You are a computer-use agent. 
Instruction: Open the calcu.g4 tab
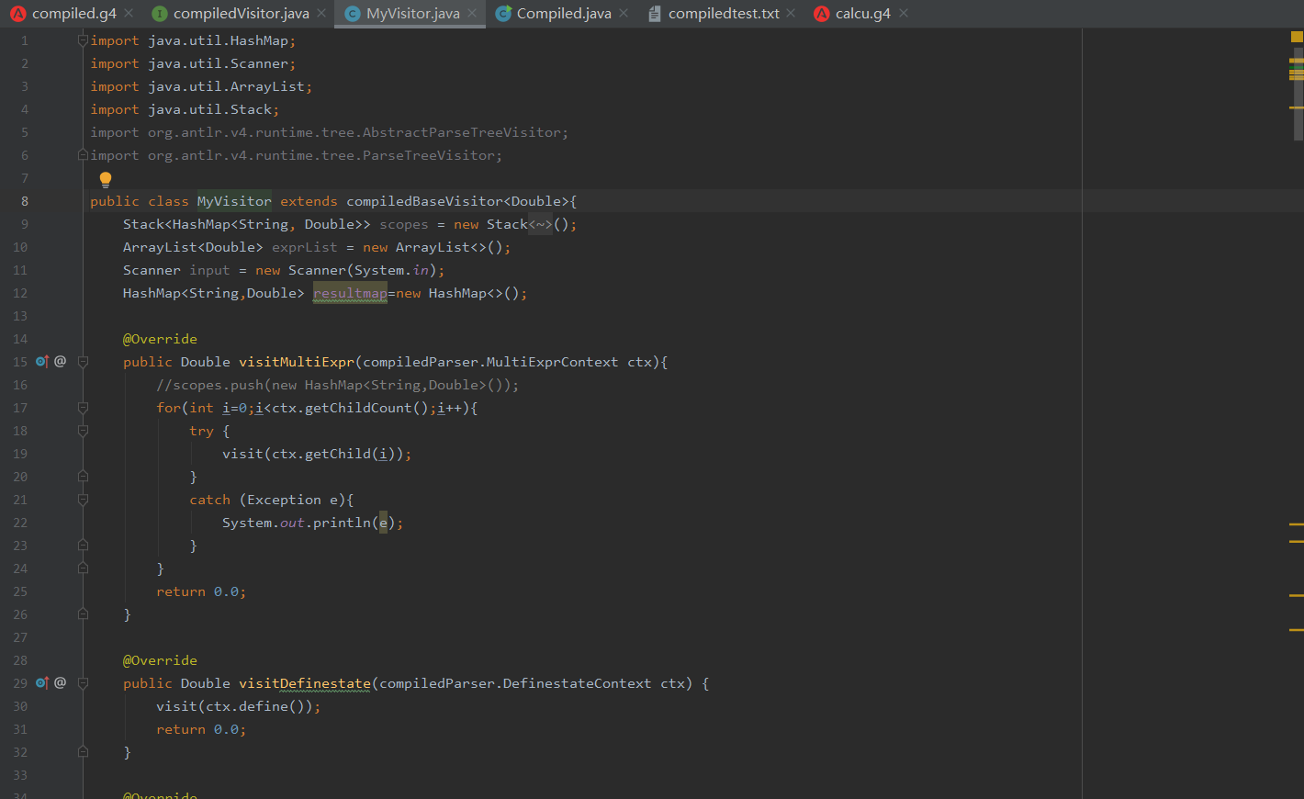tap(862, 13)
